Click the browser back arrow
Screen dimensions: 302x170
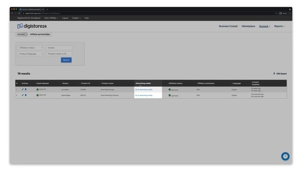[12, 13]
